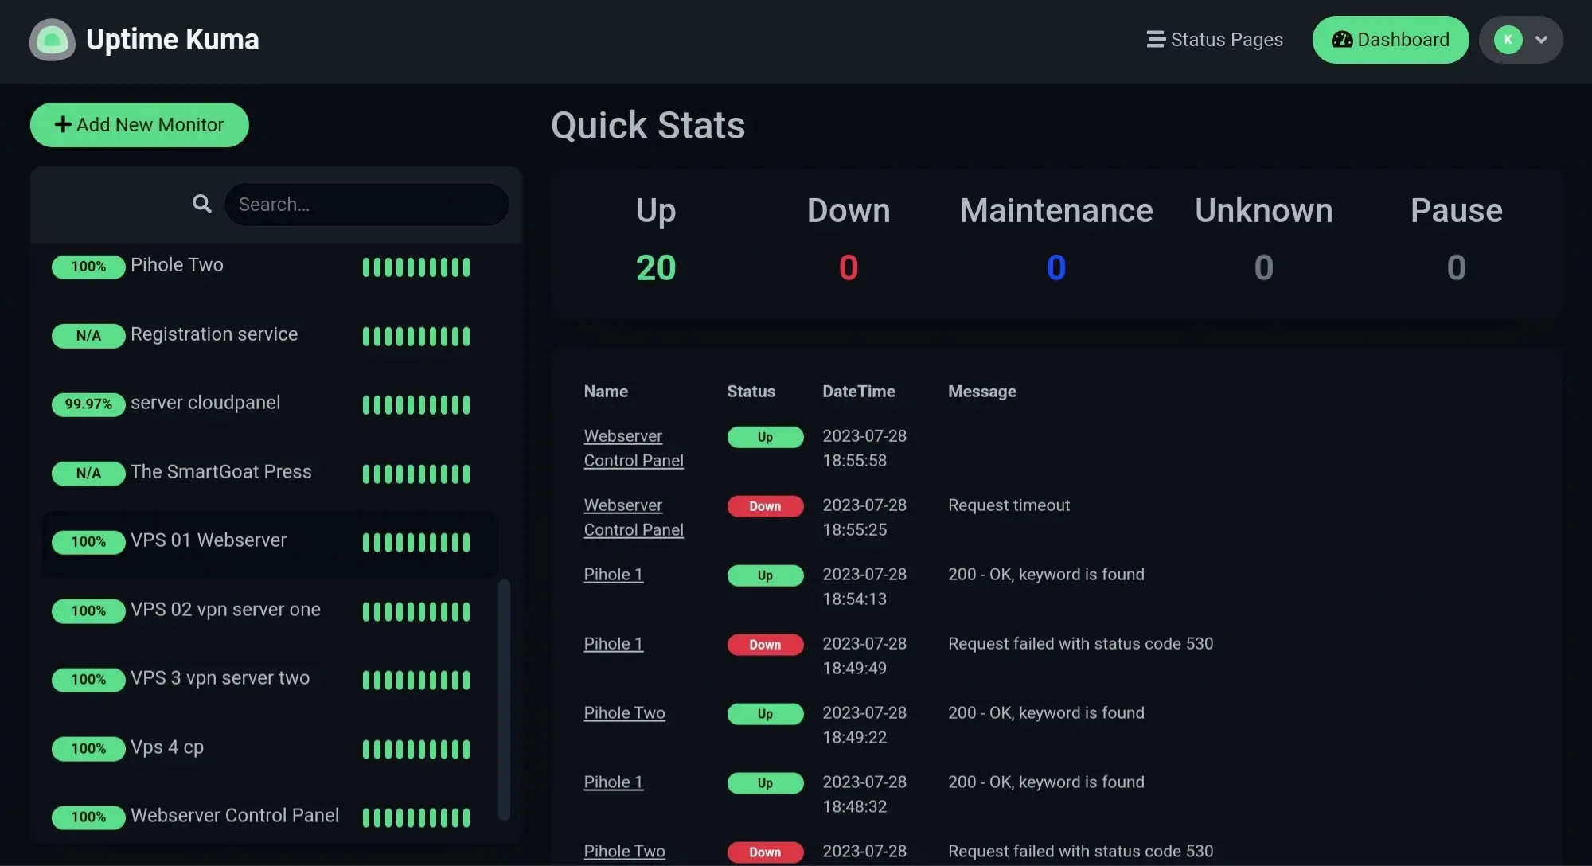The image size is (1592, 866).
Task: Click the Quick Stats heading
Action: click(x=648, y=126)
